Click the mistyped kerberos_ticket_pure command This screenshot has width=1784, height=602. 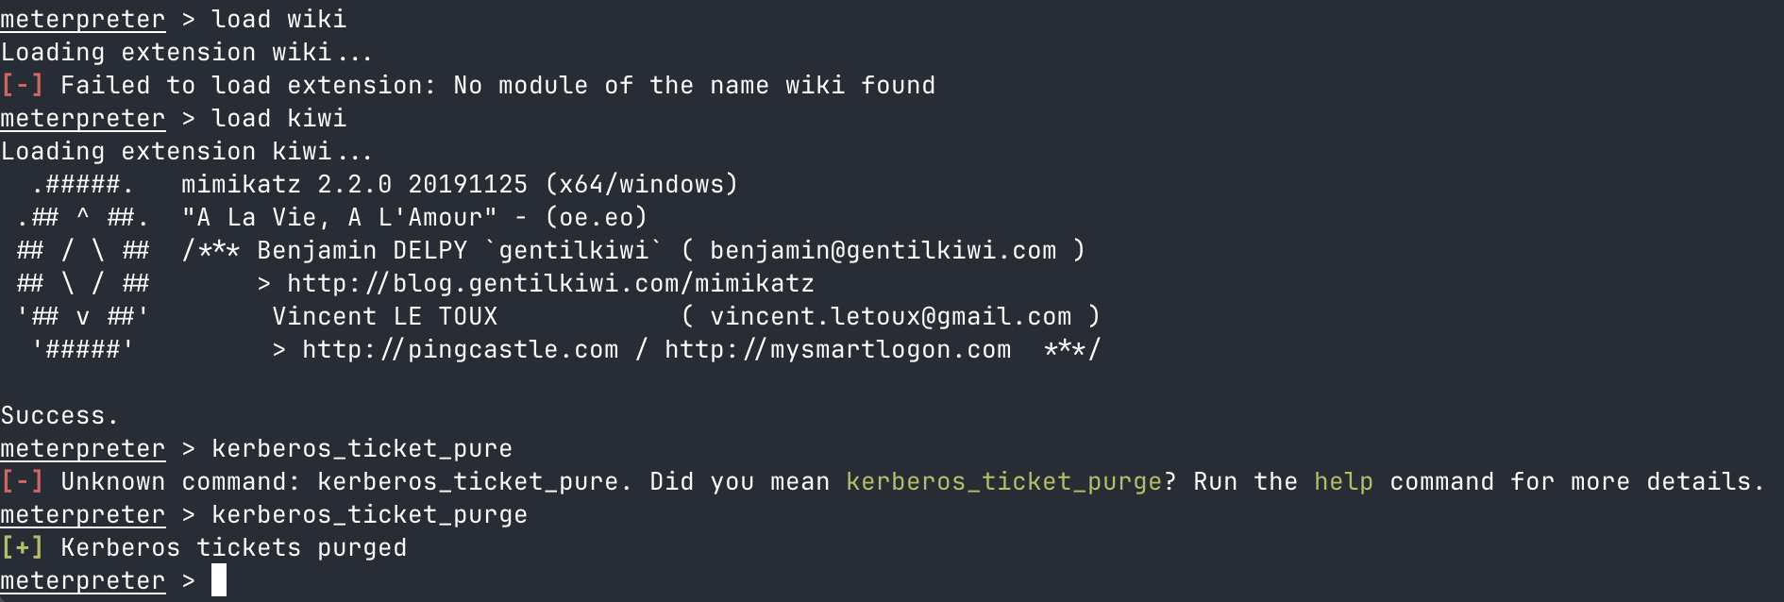[x=362, y=448]
